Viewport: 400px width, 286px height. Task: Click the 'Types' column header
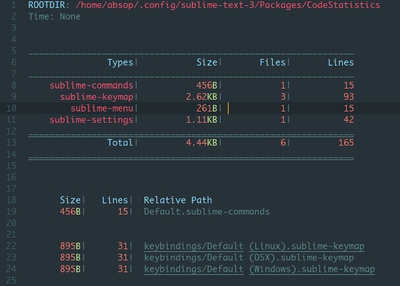point(120,62)
